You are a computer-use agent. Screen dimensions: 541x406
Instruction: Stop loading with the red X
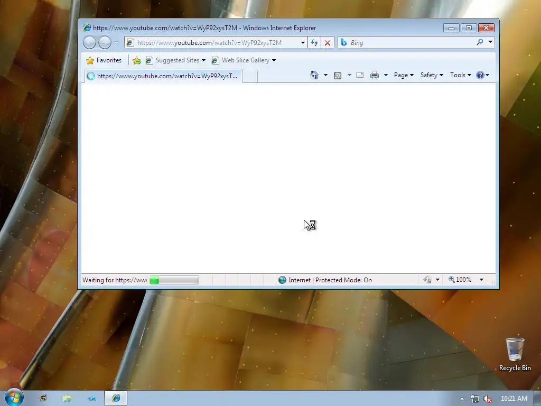328,43
